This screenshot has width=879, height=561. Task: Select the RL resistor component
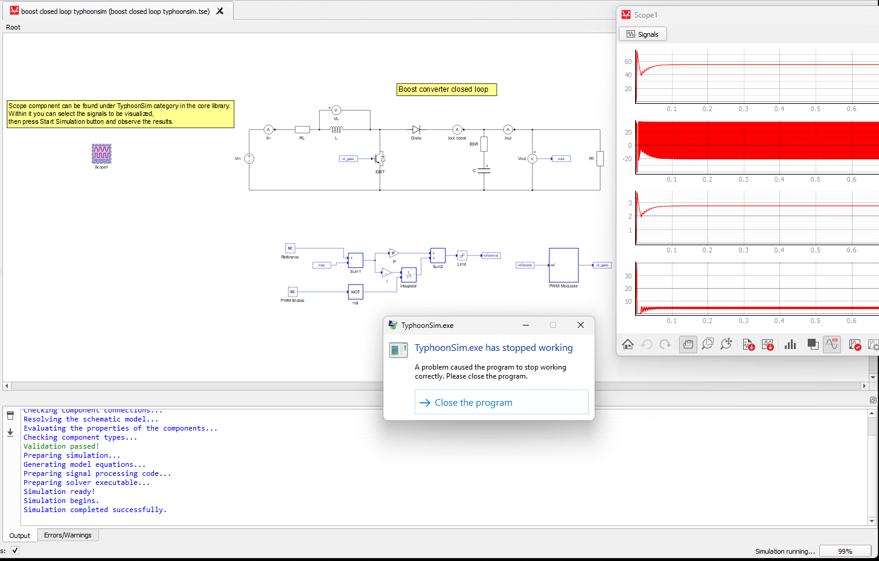click(302, 129)
